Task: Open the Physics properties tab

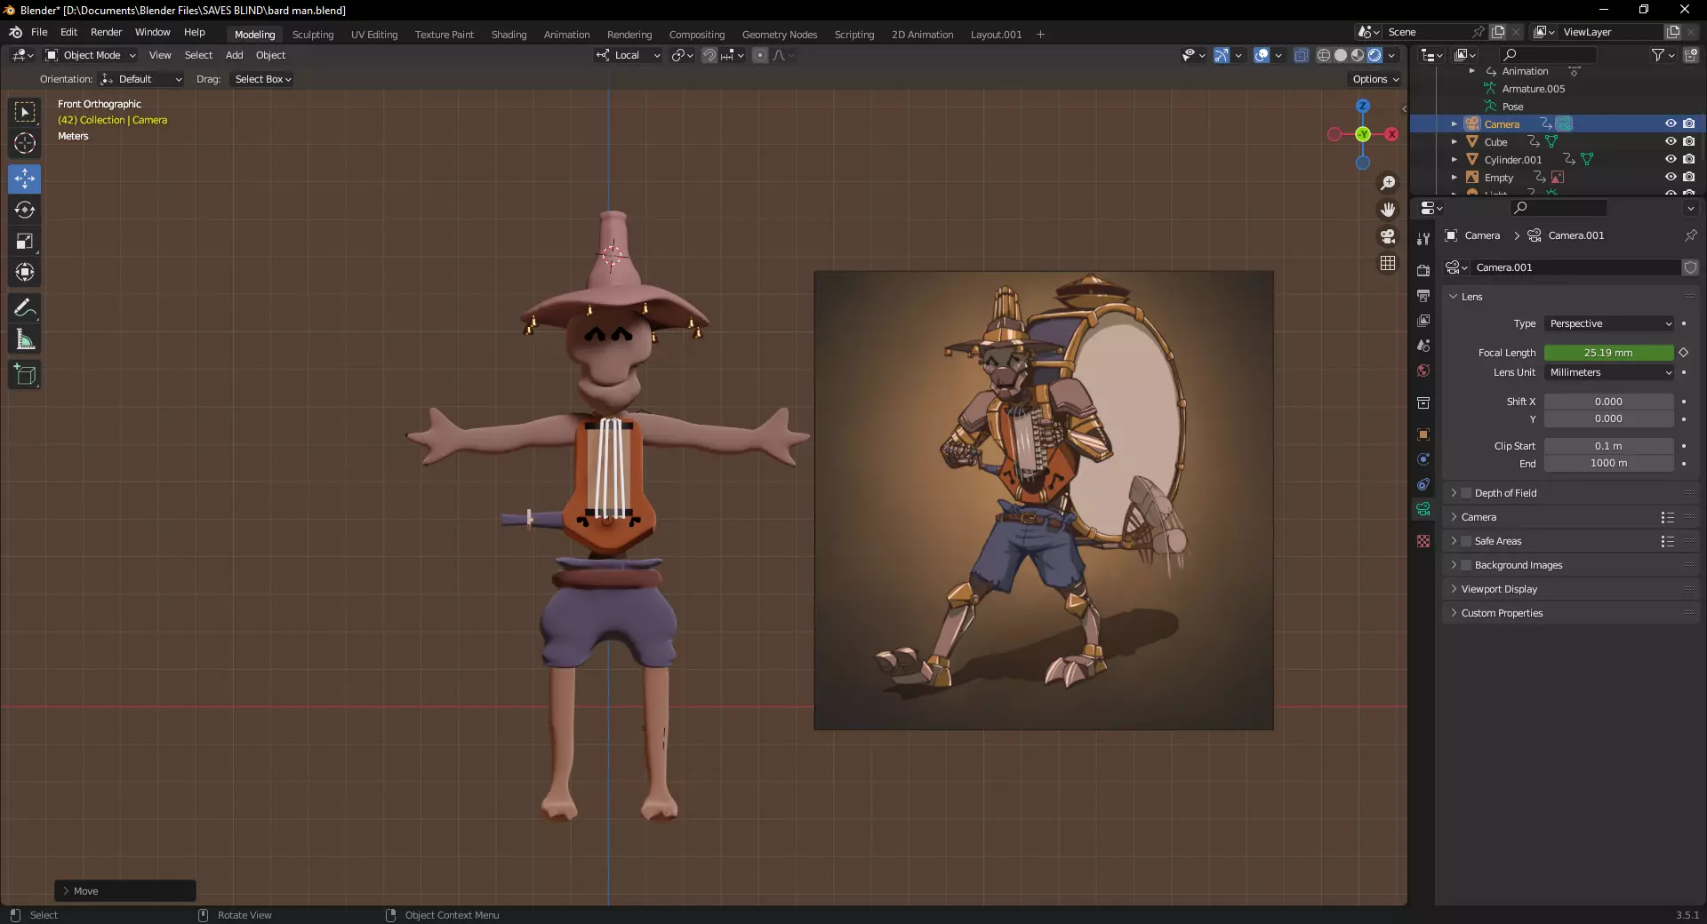Action: coord(1423,459)
